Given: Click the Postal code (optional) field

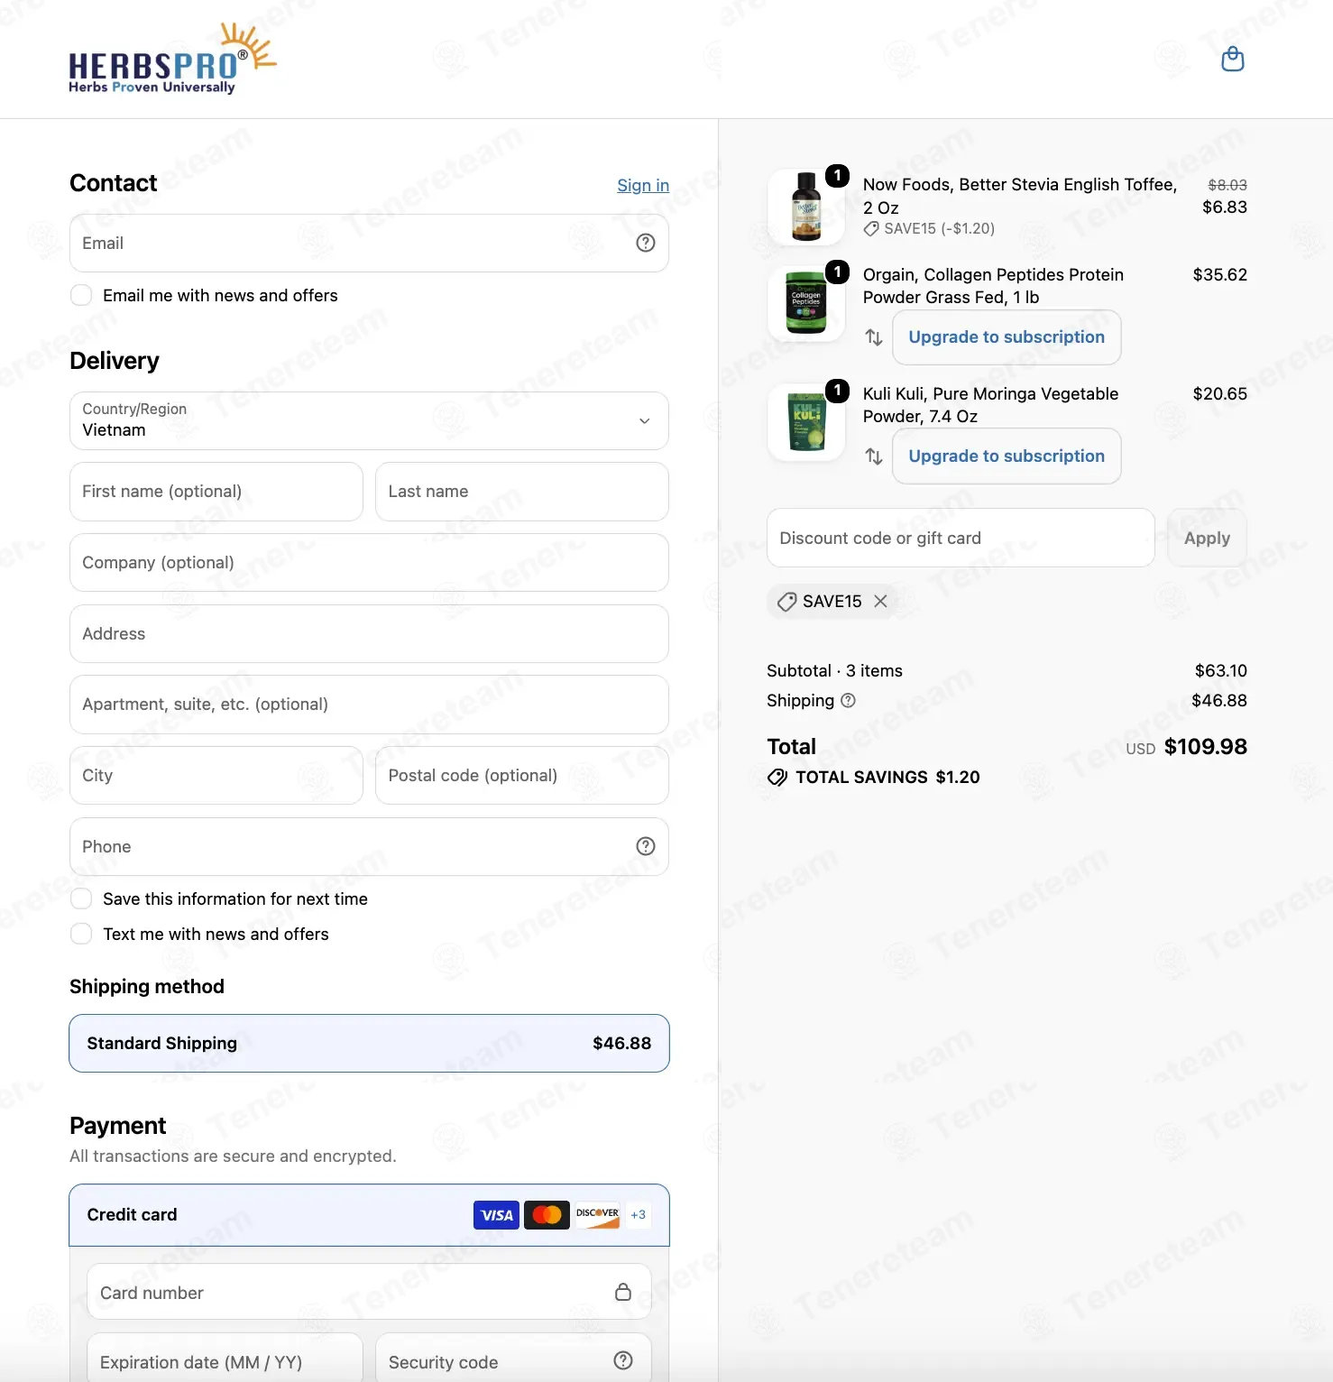Looking at the screenshot, I should coord(522,776).
